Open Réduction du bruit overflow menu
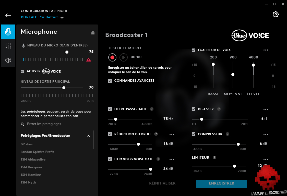The image size is (287, 196). (x=172, y=134)
